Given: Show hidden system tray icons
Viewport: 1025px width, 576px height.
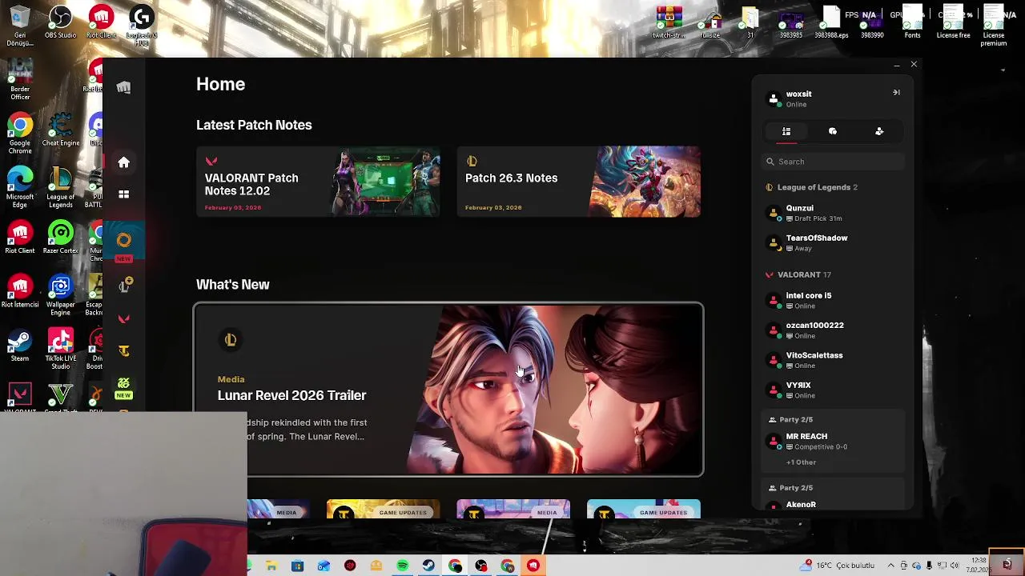Looking at the screenshot, I should coord(890,566).
